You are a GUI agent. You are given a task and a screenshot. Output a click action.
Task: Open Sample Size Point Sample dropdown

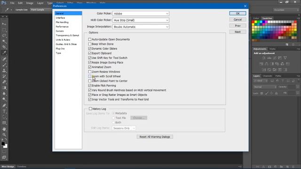[x=40, y=9]
